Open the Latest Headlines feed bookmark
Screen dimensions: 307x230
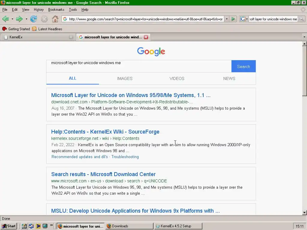click(x=47, y=29)
